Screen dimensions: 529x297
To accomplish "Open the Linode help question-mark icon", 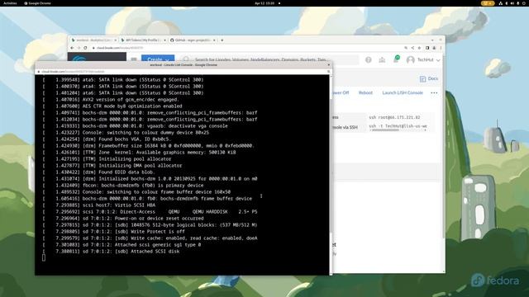I will click(x=369, y=59).
